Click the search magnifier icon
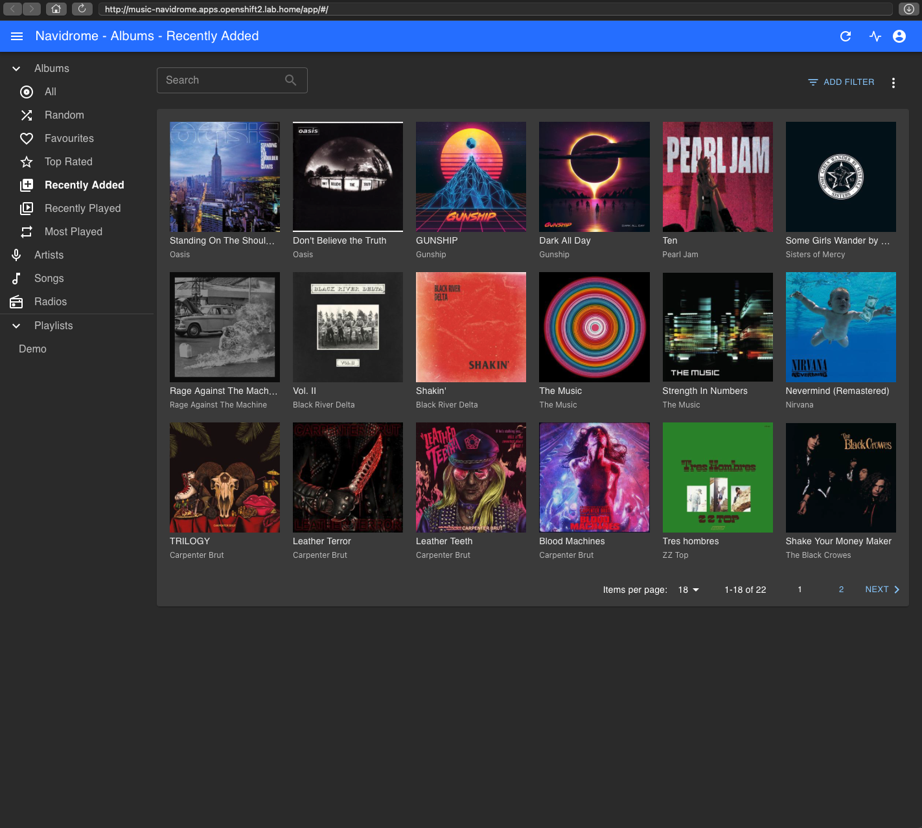 point(291,80)
